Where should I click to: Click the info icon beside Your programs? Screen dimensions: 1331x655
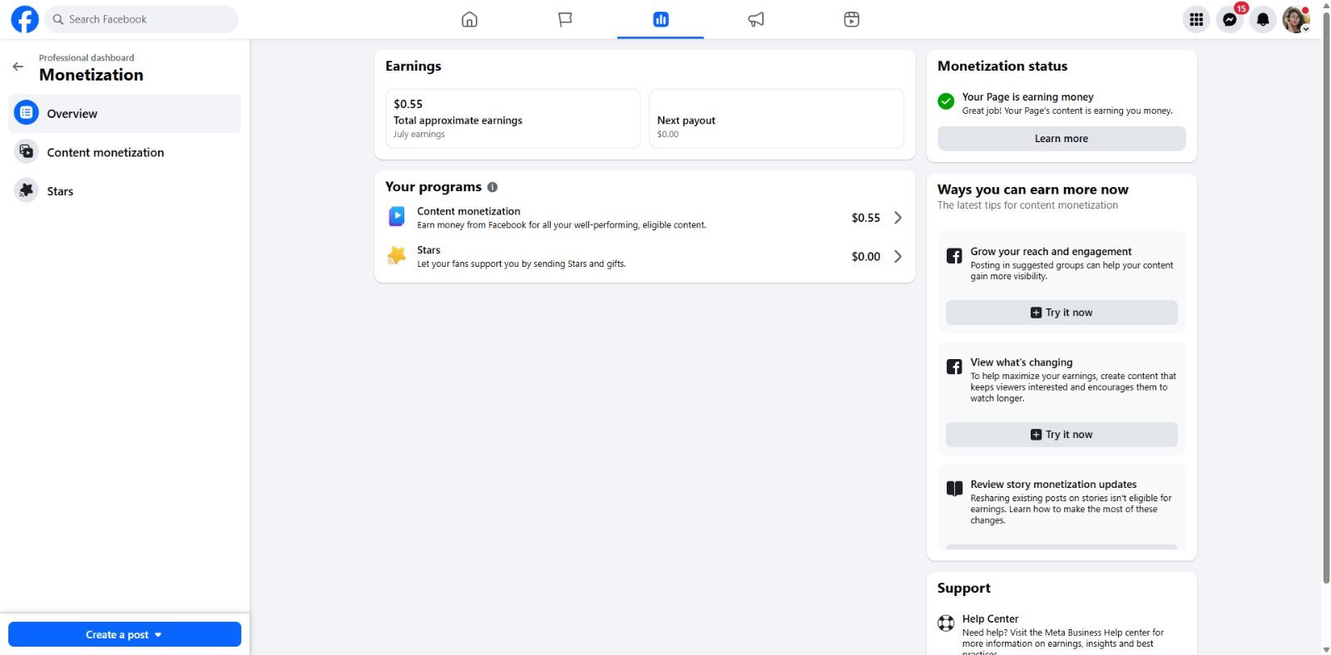click(492, 187)
